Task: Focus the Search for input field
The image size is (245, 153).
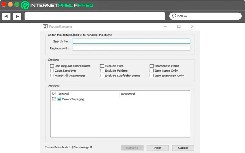Action: tap(131, 41)
